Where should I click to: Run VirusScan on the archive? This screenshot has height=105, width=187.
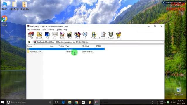click(x=94, y=35)
